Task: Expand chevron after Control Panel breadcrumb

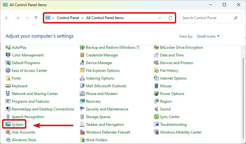Action: click(x=83, y=18)
